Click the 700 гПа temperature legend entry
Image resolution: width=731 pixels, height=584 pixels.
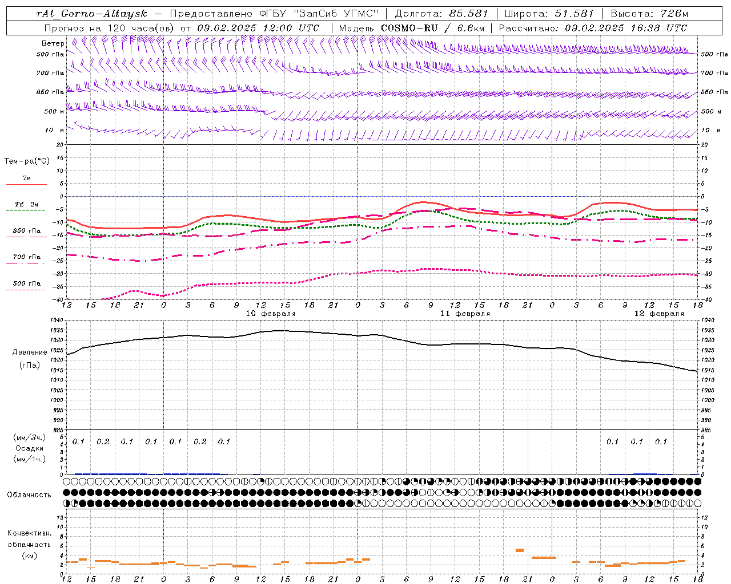point(26,257)
